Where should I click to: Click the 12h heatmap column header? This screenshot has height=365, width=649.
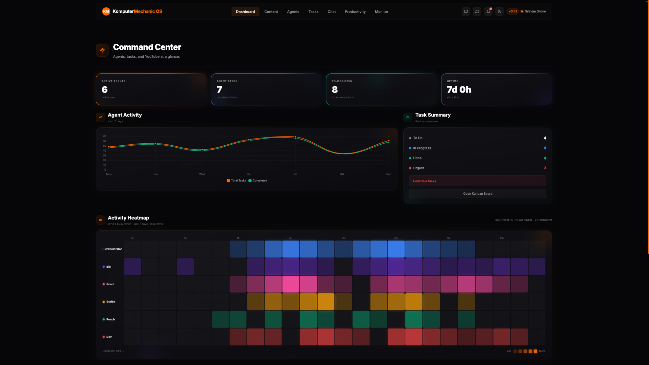[x=343, y=238]
